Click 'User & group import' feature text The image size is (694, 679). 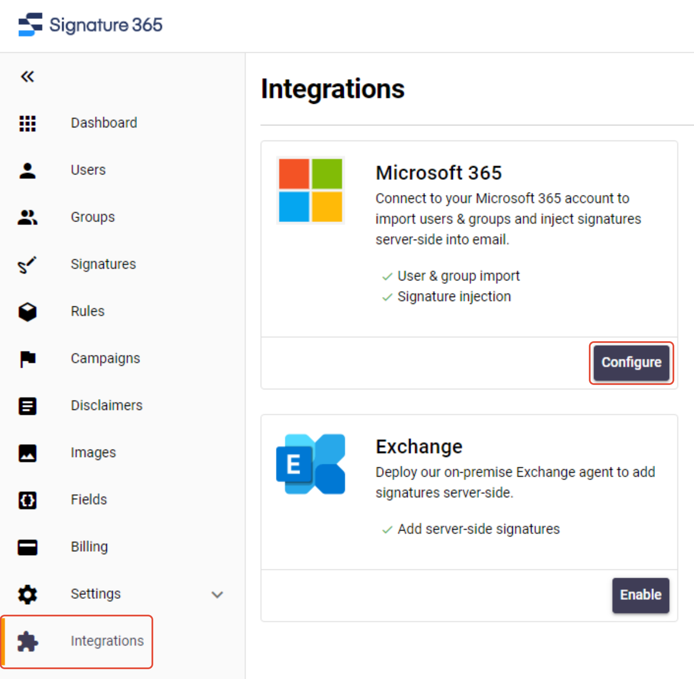point(458,276)
